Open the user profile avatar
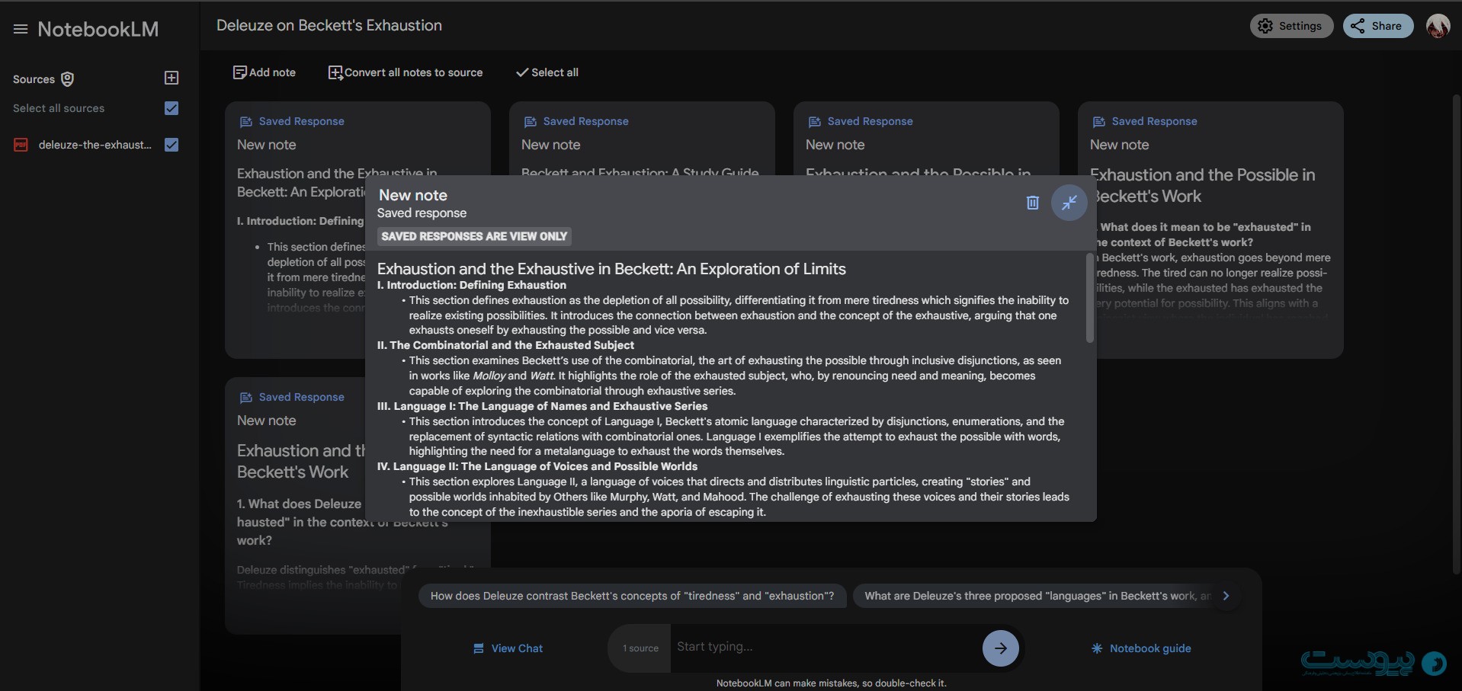Image resolution: width=1462 pixels, height=691 pixels. [1438, 26]
